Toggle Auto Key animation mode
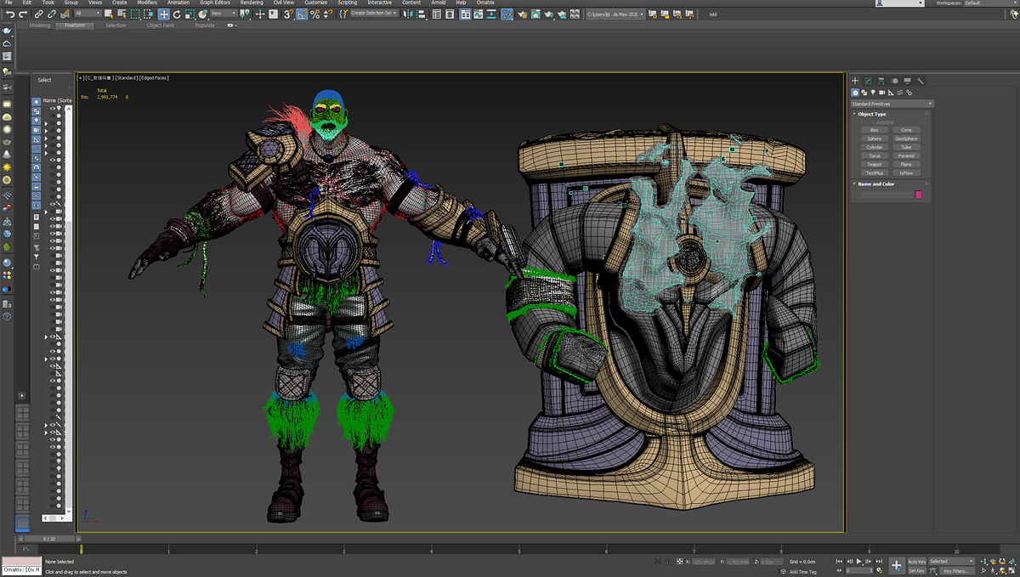The image size is (1020, 577). click(916, 562)
